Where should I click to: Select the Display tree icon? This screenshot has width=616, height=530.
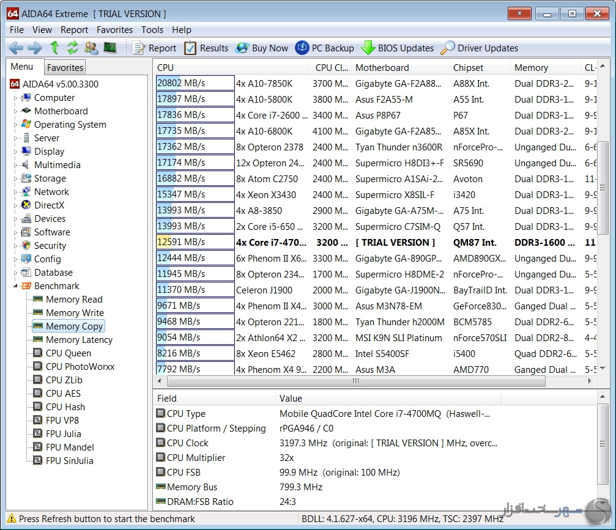pos(26,151)
